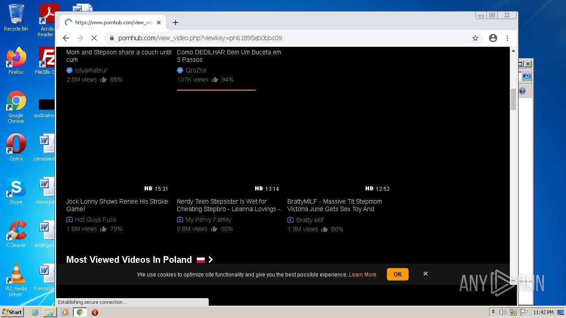Stop the page loading with the X button
Image resolution: width=566 pixels, height=318 pixels.
[x=94, y=38]
